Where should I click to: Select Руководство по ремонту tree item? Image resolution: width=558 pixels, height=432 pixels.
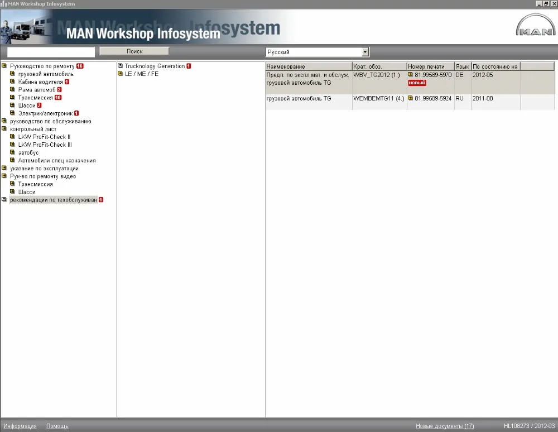[42, 66]
